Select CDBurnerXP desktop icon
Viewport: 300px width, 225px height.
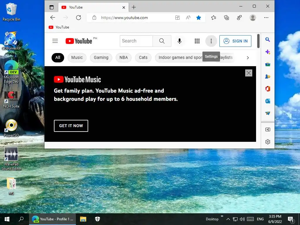click(x=11, y=41)
